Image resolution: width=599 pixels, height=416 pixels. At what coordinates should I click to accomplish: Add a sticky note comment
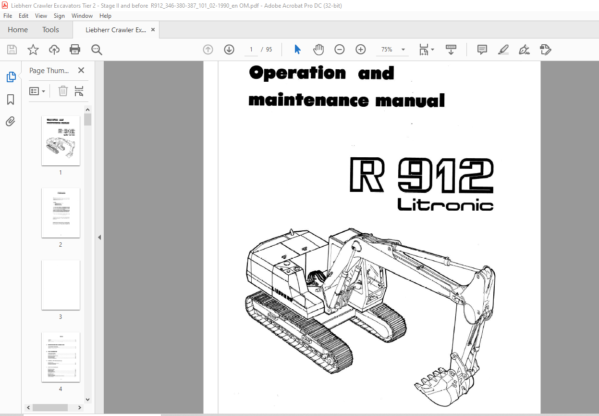482,50
